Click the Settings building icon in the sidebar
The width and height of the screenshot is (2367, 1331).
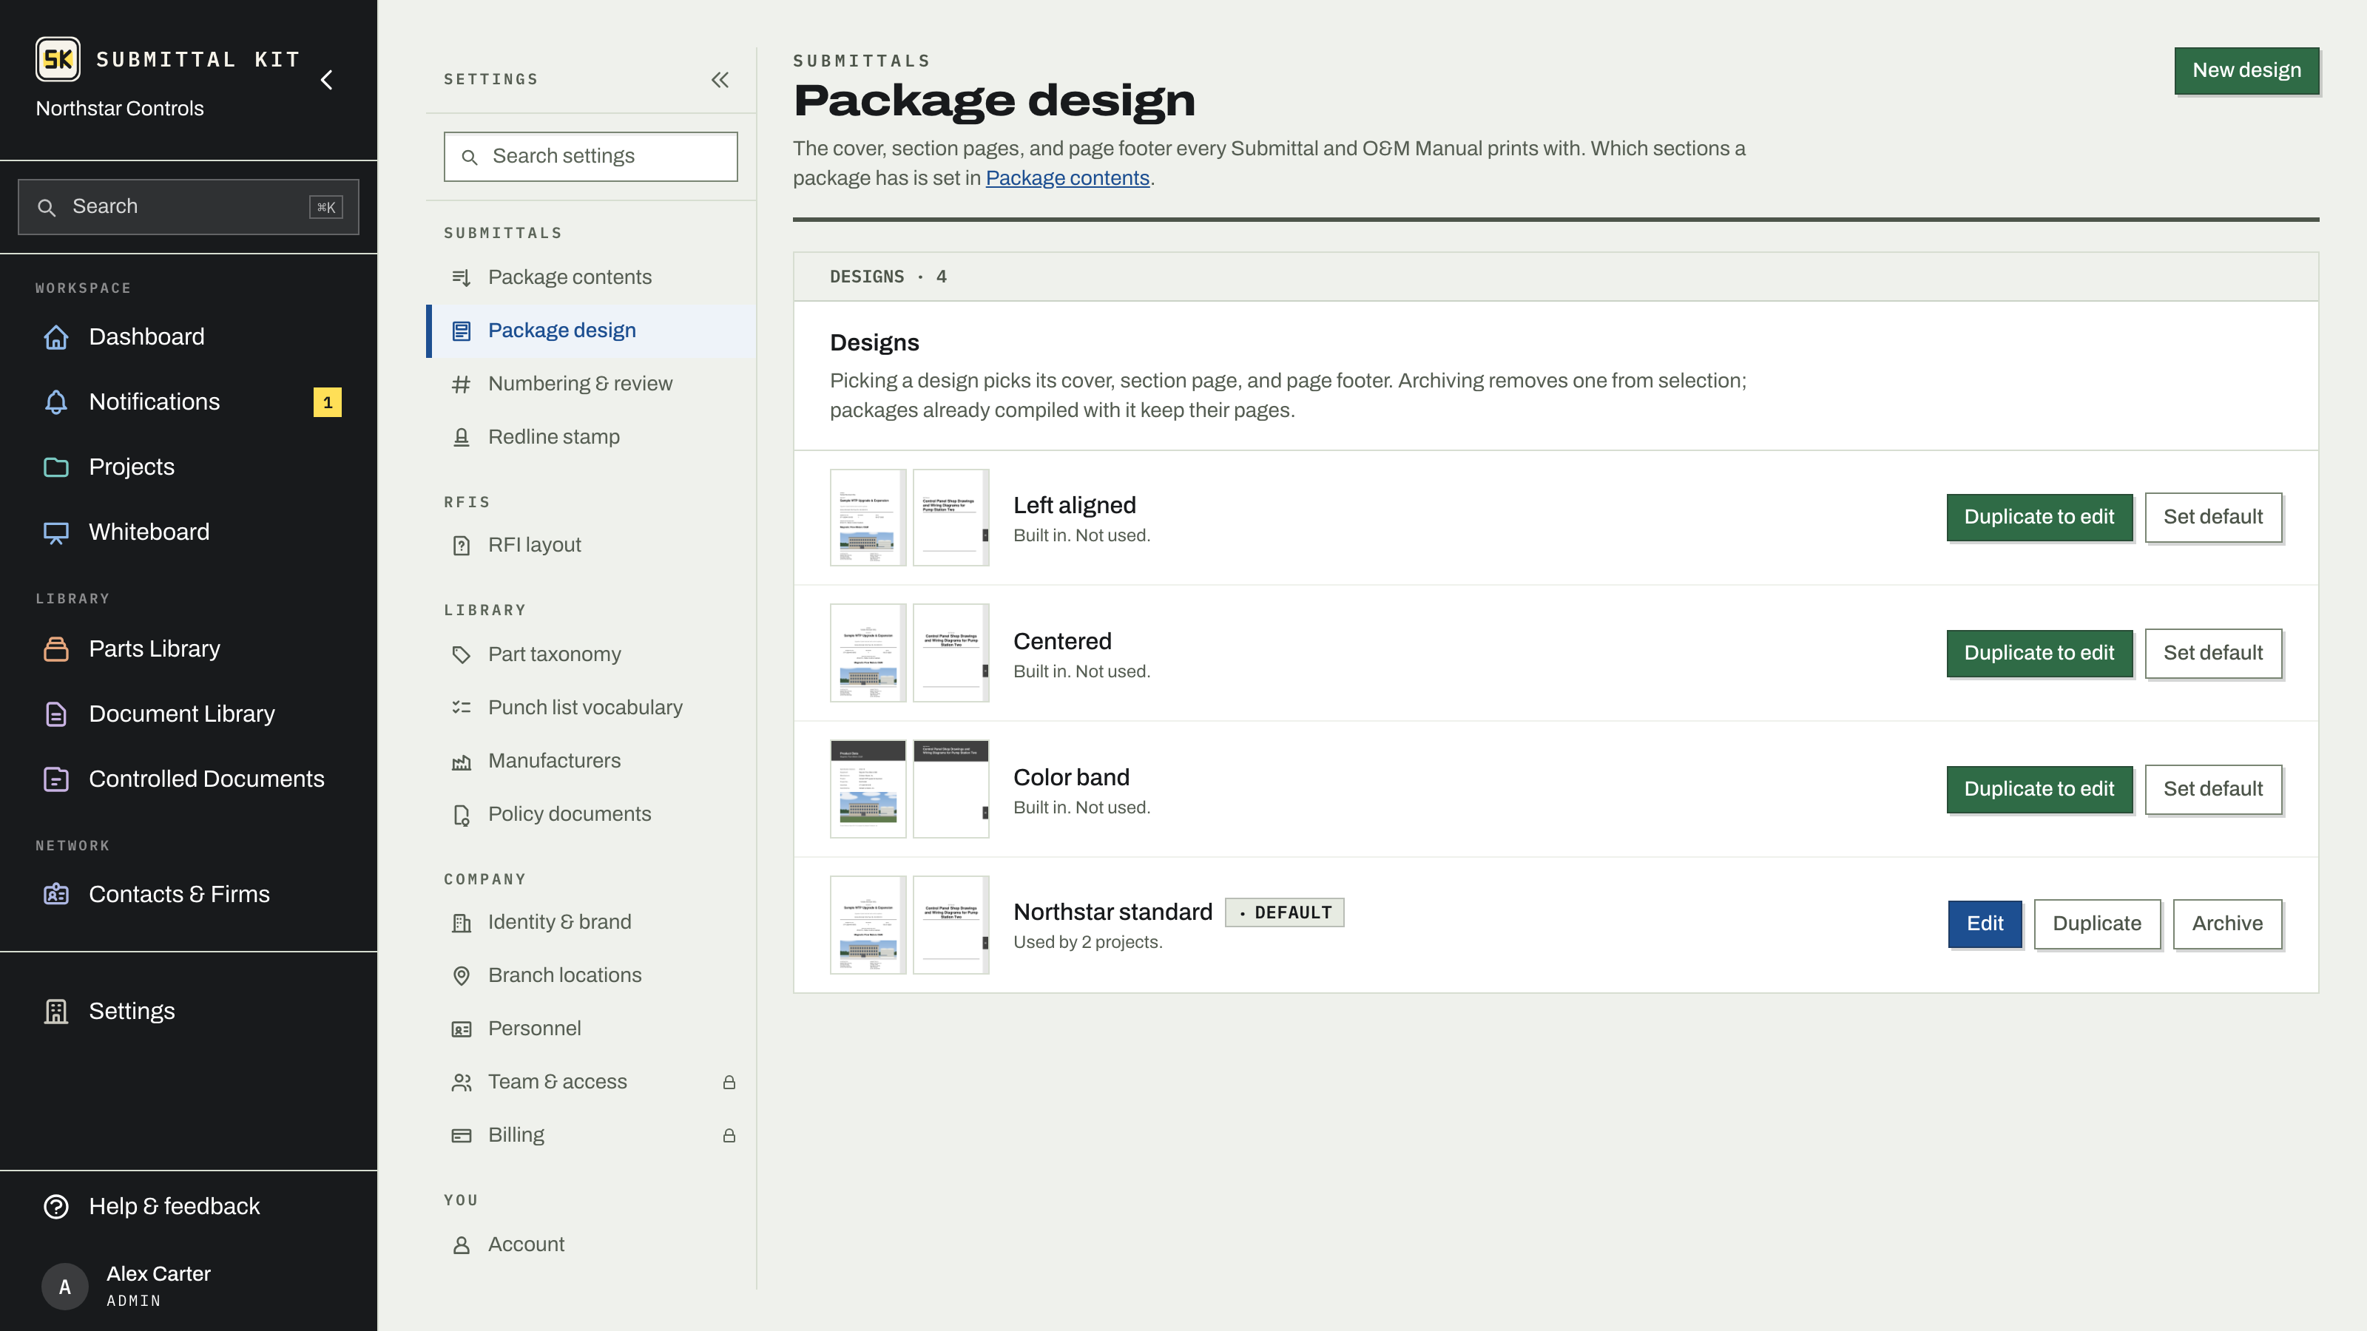(x=56, y=1012)
